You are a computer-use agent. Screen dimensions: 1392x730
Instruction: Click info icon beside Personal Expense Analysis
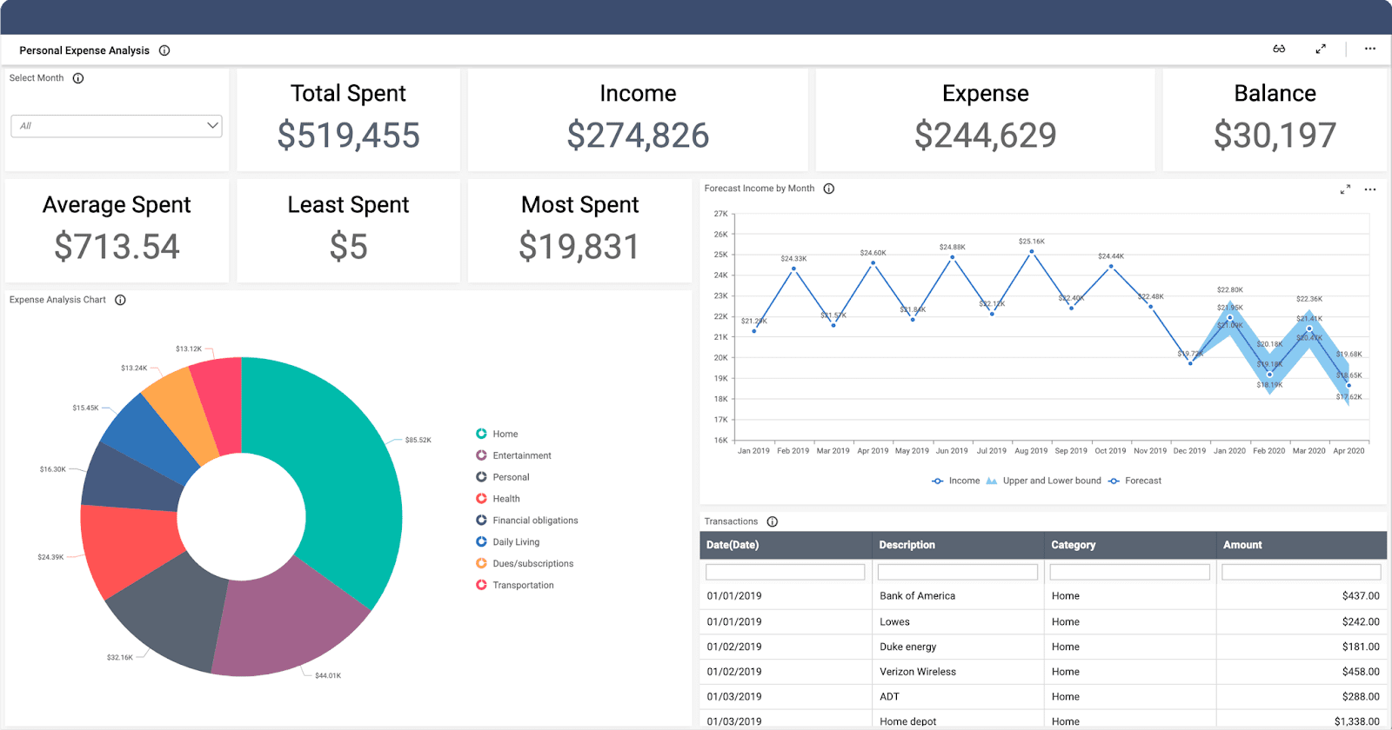click(164, 50)
